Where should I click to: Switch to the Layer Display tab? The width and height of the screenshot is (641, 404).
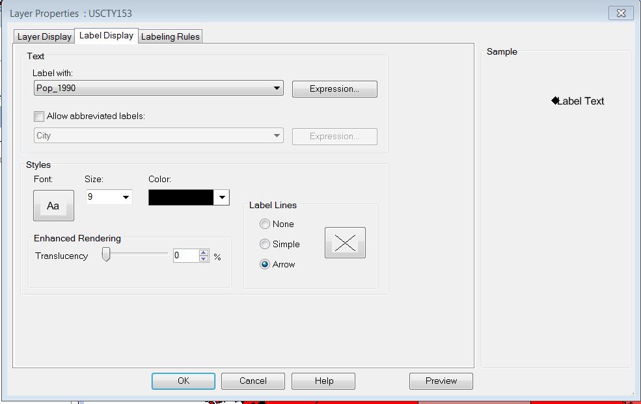pos(44,36)
